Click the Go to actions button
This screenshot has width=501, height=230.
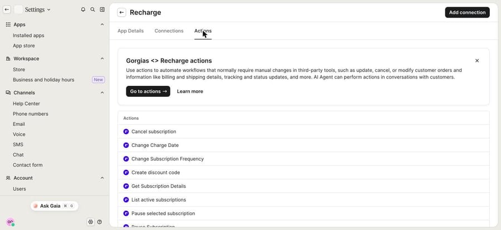point(148,91)
